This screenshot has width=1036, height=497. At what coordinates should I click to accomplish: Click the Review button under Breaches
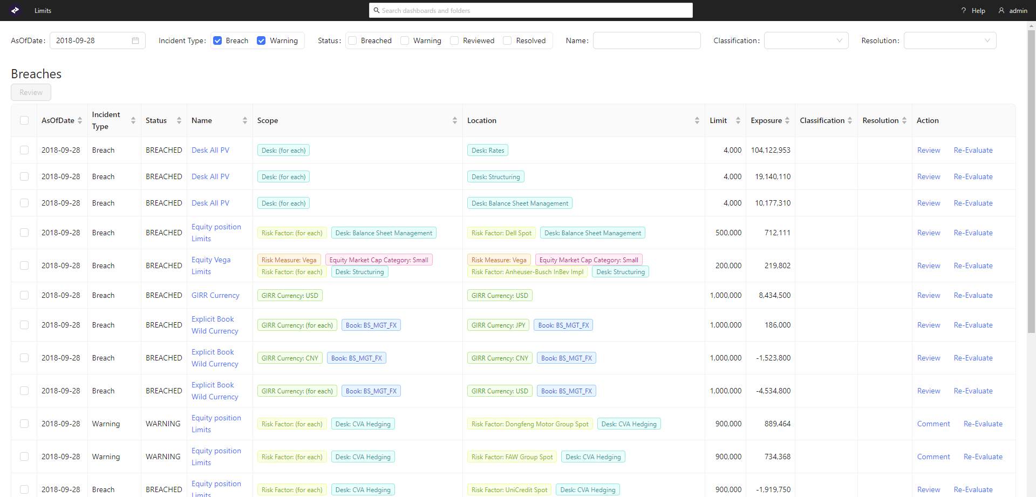(x=31, y=92)
